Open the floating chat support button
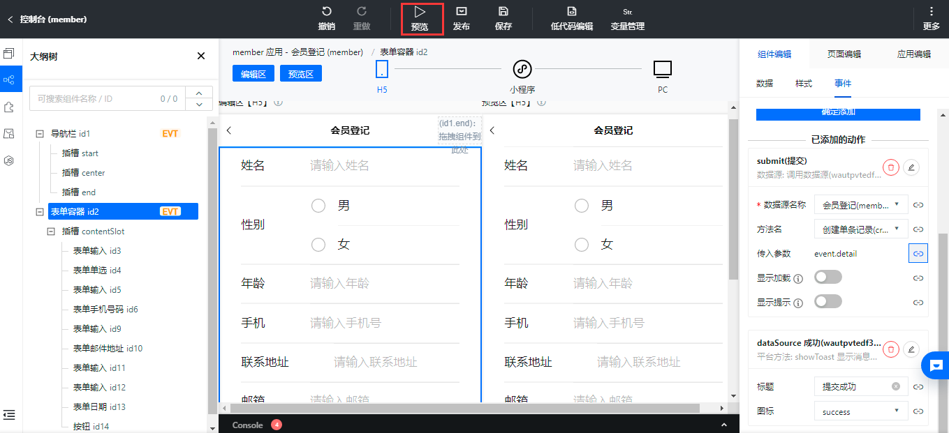 (936, 365)
